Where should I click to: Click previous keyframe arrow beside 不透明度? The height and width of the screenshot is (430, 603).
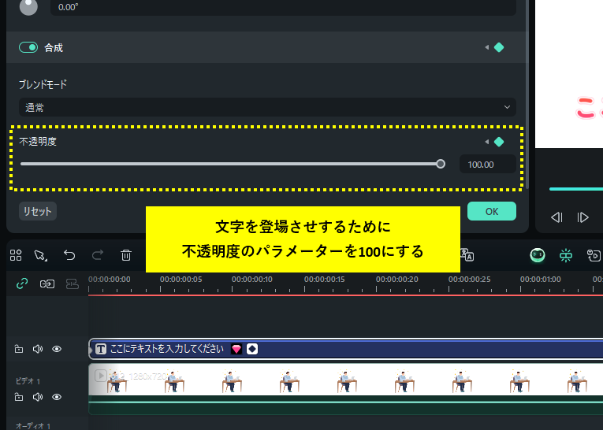pos(487,142)
